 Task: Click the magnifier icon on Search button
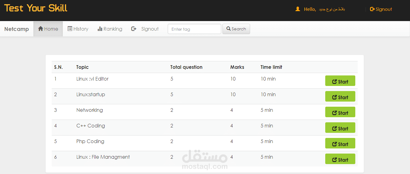coord(228,29)
